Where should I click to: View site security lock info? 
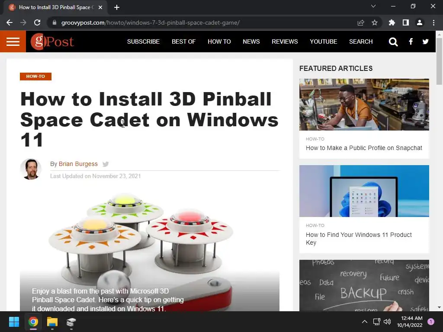(x=55, y=22)
